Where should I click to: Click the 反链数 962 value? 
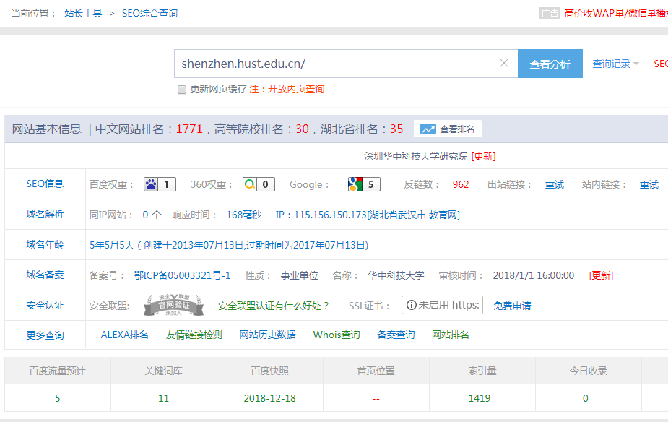pos(461,184)
